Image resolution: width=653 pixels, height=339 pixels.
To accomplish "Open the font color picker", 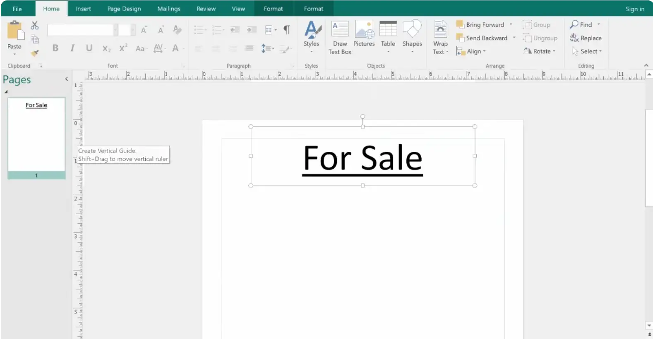I will coord(176,48).
